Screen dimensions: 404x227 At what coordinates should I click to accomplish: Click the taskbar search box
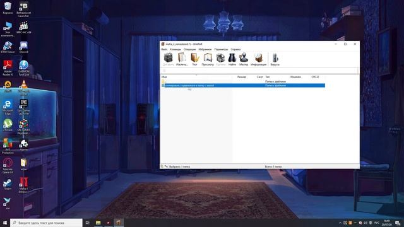click(46, 223)
